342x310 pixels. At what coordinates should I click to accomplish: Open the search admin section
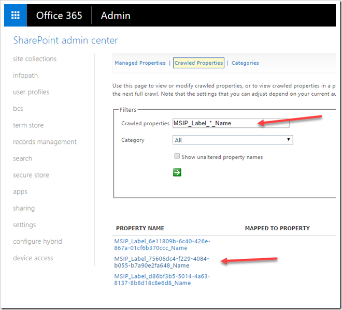click(22, 158)
